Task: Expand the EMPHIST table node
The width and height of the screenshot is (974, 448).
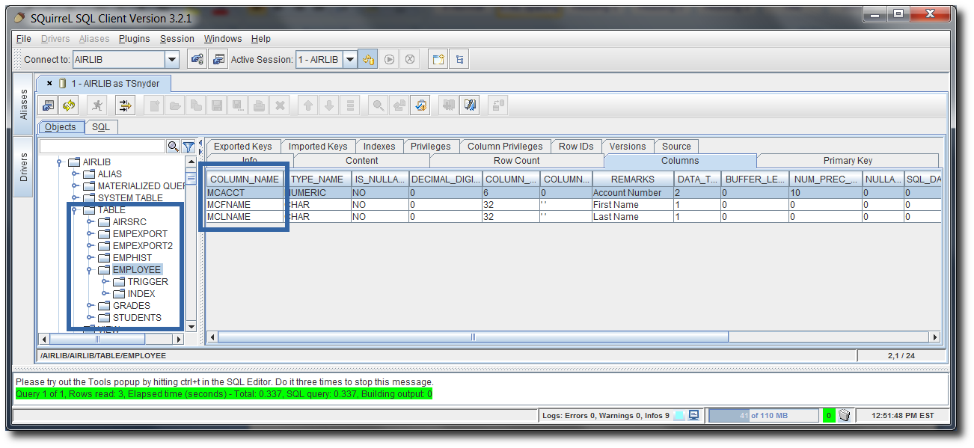Action: coord(90,258)
